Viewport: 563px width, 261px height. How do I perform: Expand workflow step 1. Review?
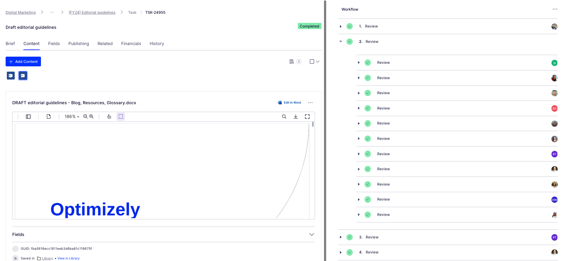[341, 27]
